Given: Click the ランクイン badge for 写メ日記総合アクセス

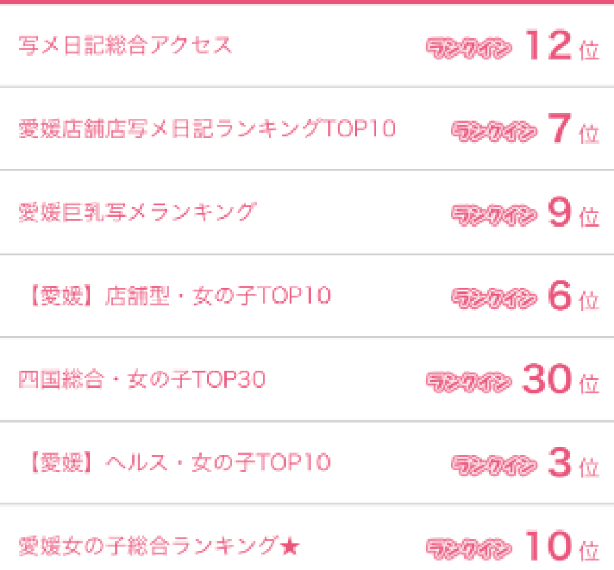Looking at the screenshot, I should coord(469,48).
